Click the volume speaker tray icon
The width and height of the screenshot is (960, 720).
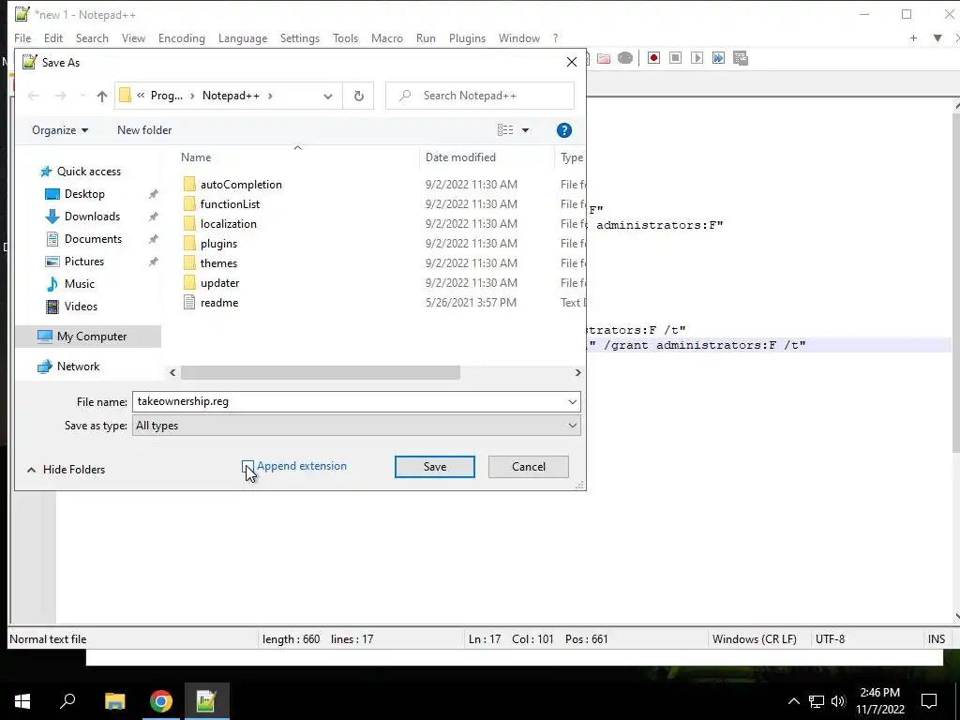[838, 701]
